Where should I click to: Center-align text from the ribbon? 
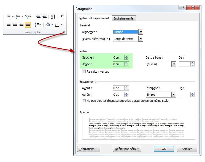click(15, 25)
